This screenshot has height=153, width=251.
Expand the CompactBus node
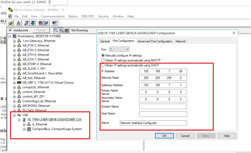[24, 129]
